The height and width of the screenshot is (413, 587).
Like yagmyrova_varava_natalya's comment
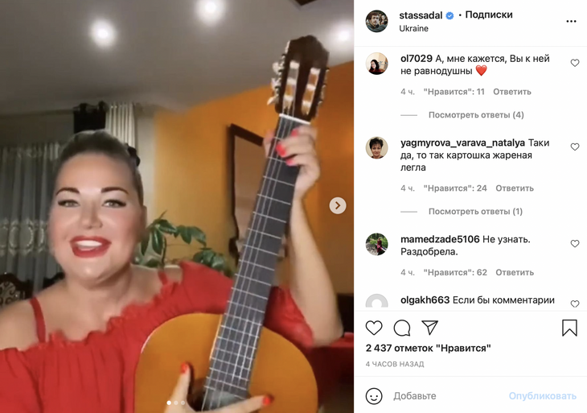(x=575, y=147)
